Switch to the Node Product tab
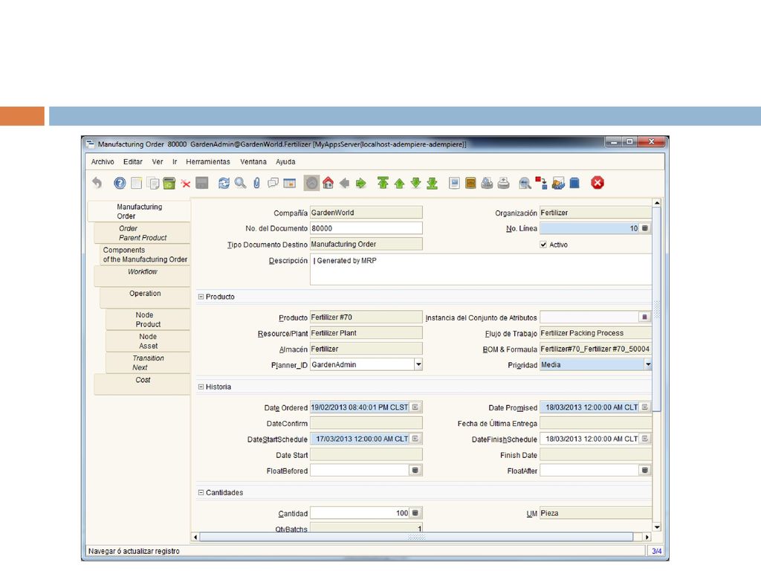The image size is (761, 571). (x=148, y=320)
